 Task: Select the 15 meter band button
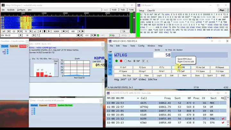pyautogui.click(x=110, y=70)
